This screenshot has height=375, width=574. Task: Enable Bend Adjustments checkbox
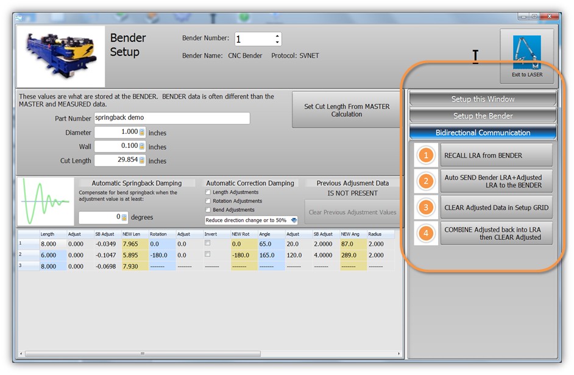point(208,210)
